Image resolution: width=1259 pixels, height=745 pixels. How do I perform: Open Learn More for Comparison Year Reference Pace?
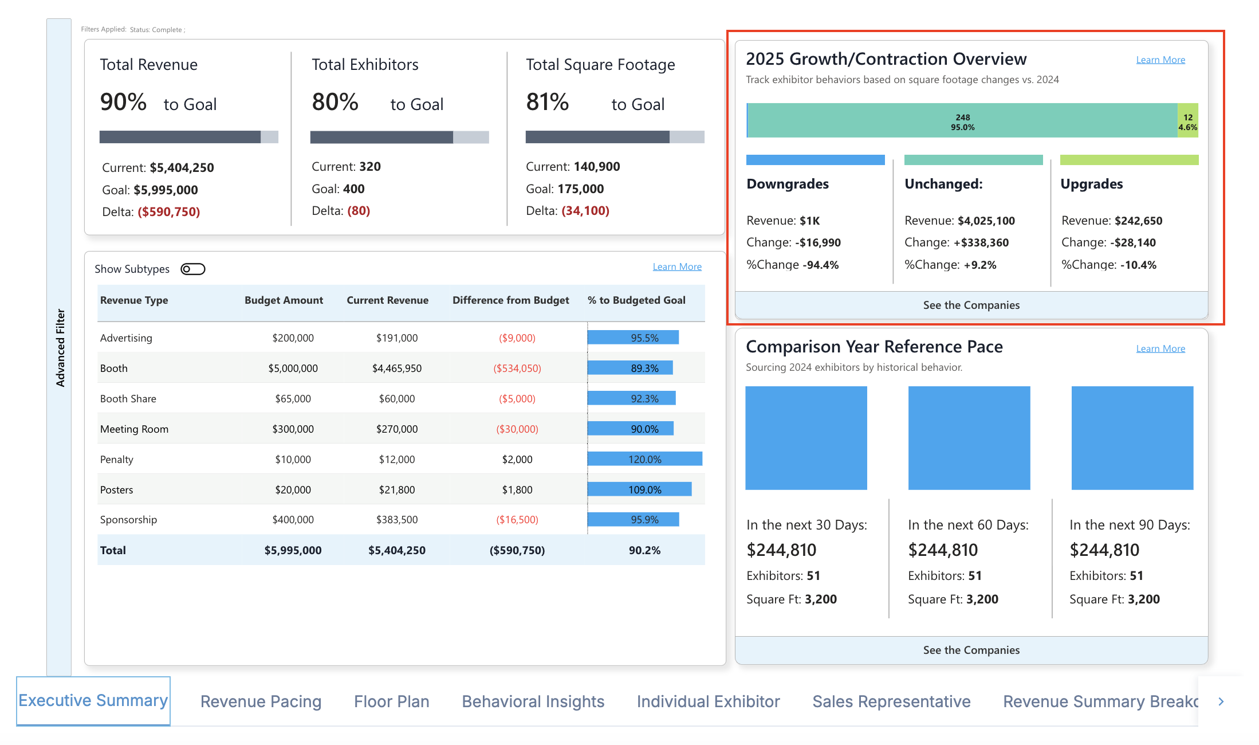point(1160,348)
